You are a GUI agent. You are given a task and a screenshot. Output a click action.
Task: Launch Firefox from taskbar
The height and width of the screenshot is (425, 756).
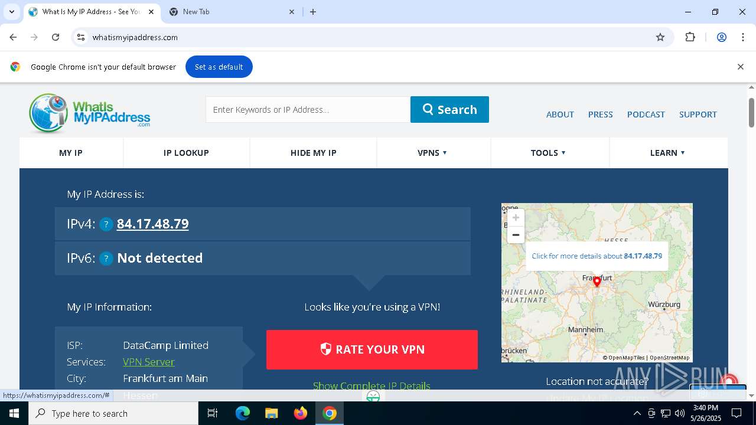point(301,413)
